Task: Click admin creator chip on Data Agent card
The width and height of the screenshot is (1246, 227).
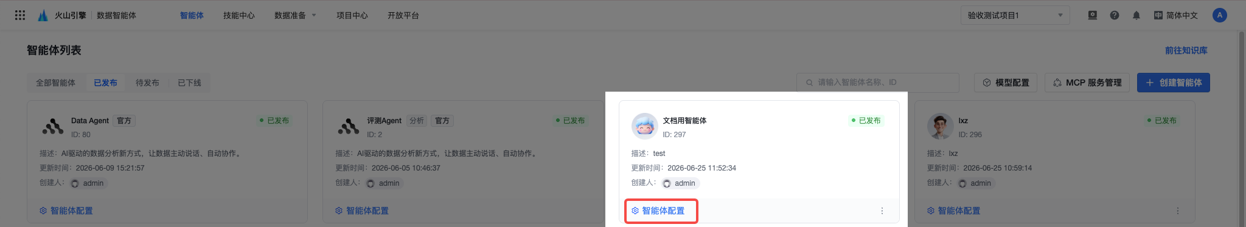Action: 88,183
